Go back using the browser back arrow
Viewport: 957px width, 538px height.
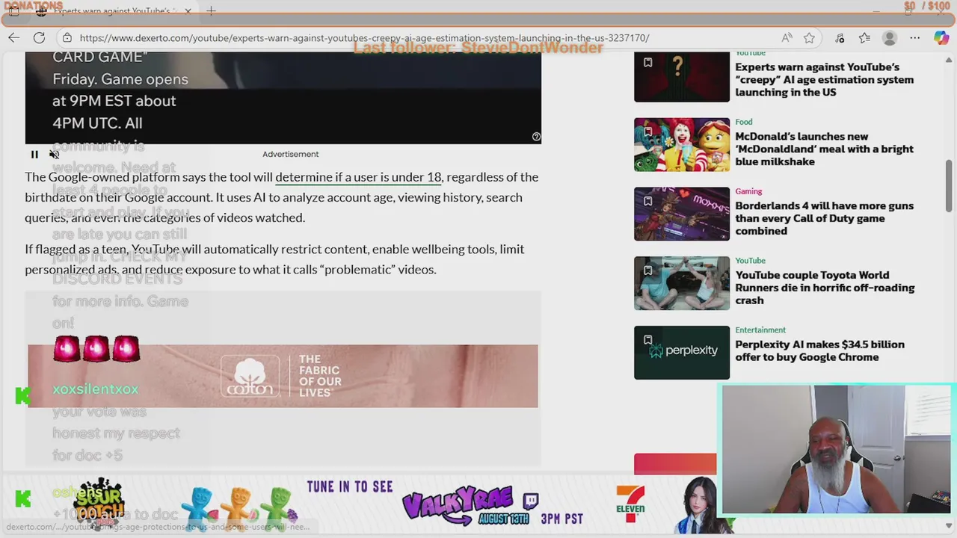pyautogui.click(x=14, y=37)
